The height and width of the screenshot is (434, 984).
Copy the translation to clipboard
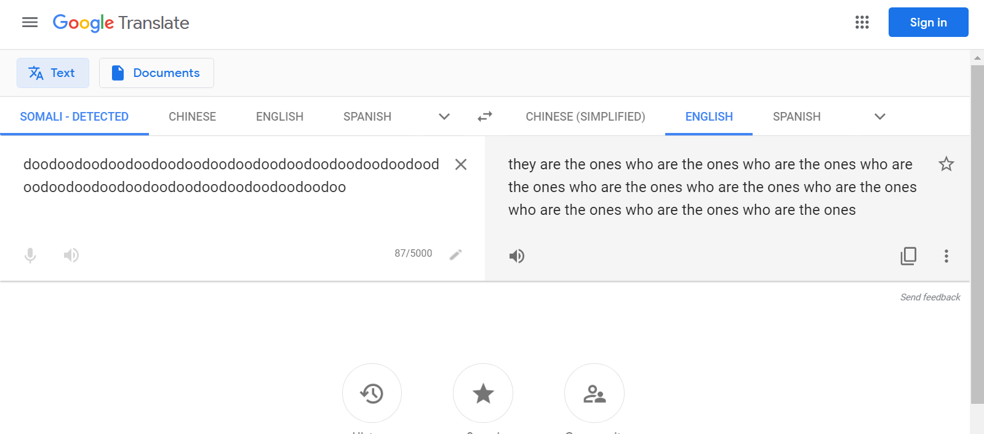908,256
